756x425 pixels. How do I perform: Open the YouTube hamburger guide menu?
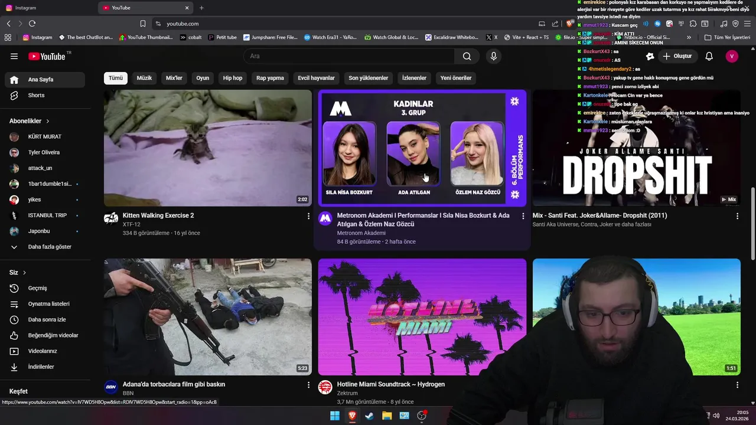click(14, 56)
